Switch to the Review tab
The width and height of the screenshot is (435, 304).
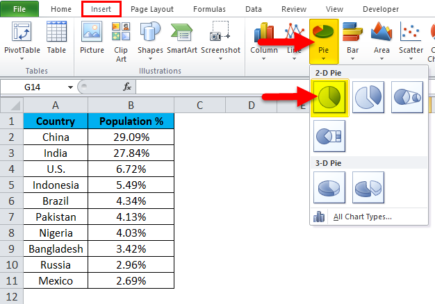(x=294, y=9)
